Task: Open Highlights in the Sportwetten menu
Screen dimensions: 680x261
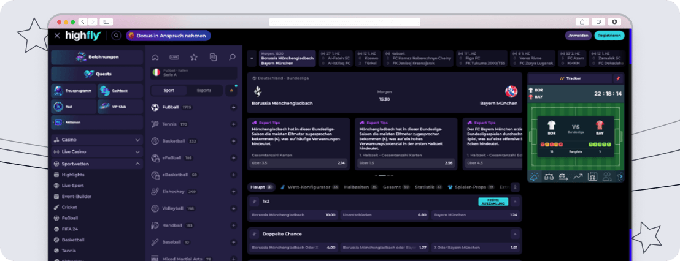Action: [x=73, y=175]
